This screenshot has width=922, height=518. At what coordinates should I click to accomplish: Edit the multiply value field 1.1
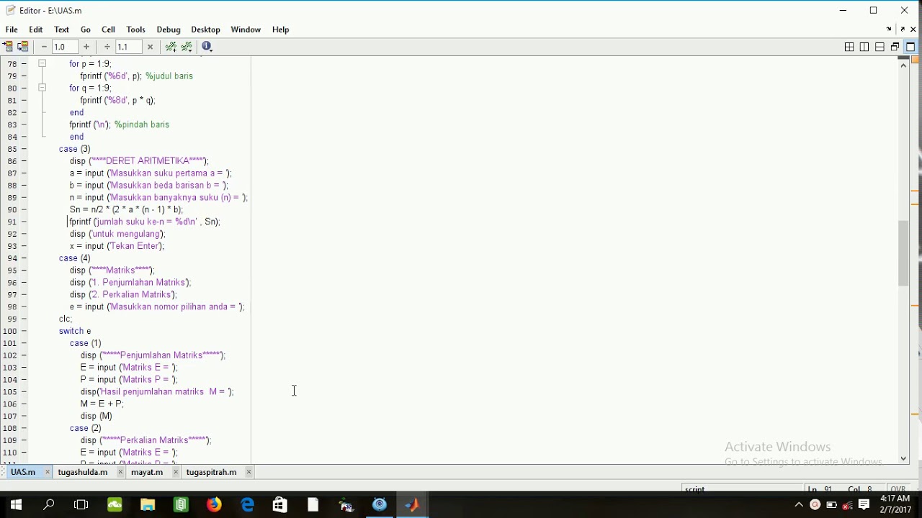point(128,47)
